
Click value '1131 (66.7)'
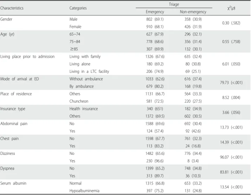155,94
